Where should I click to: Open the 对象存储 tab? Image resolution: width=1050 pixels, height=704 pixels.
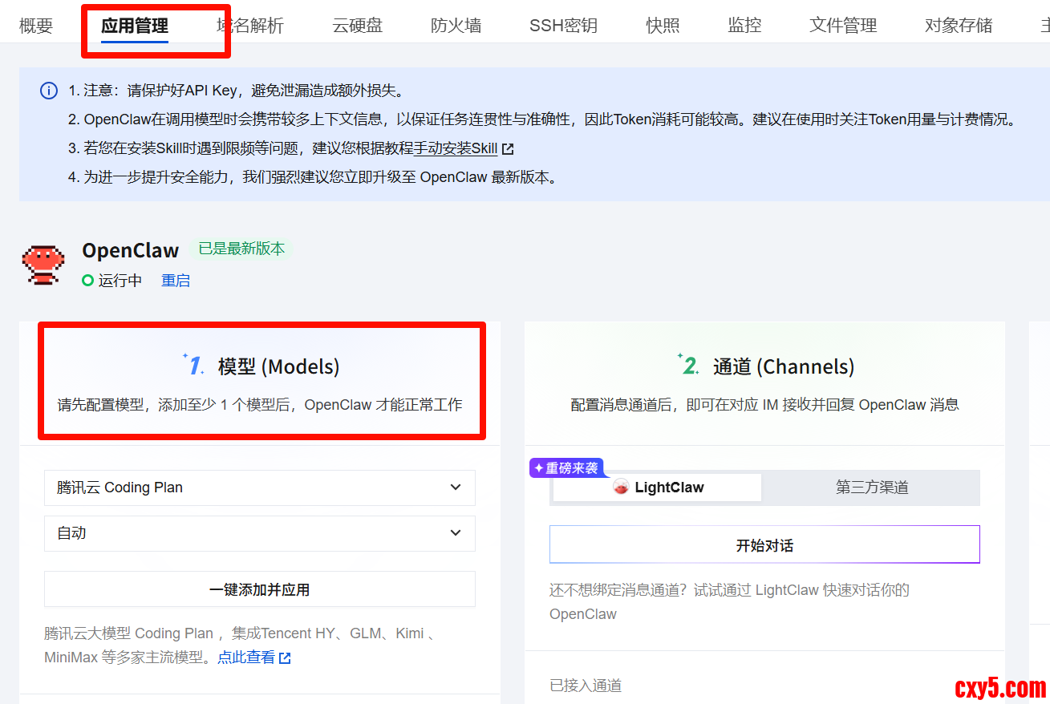pos(959,26)
